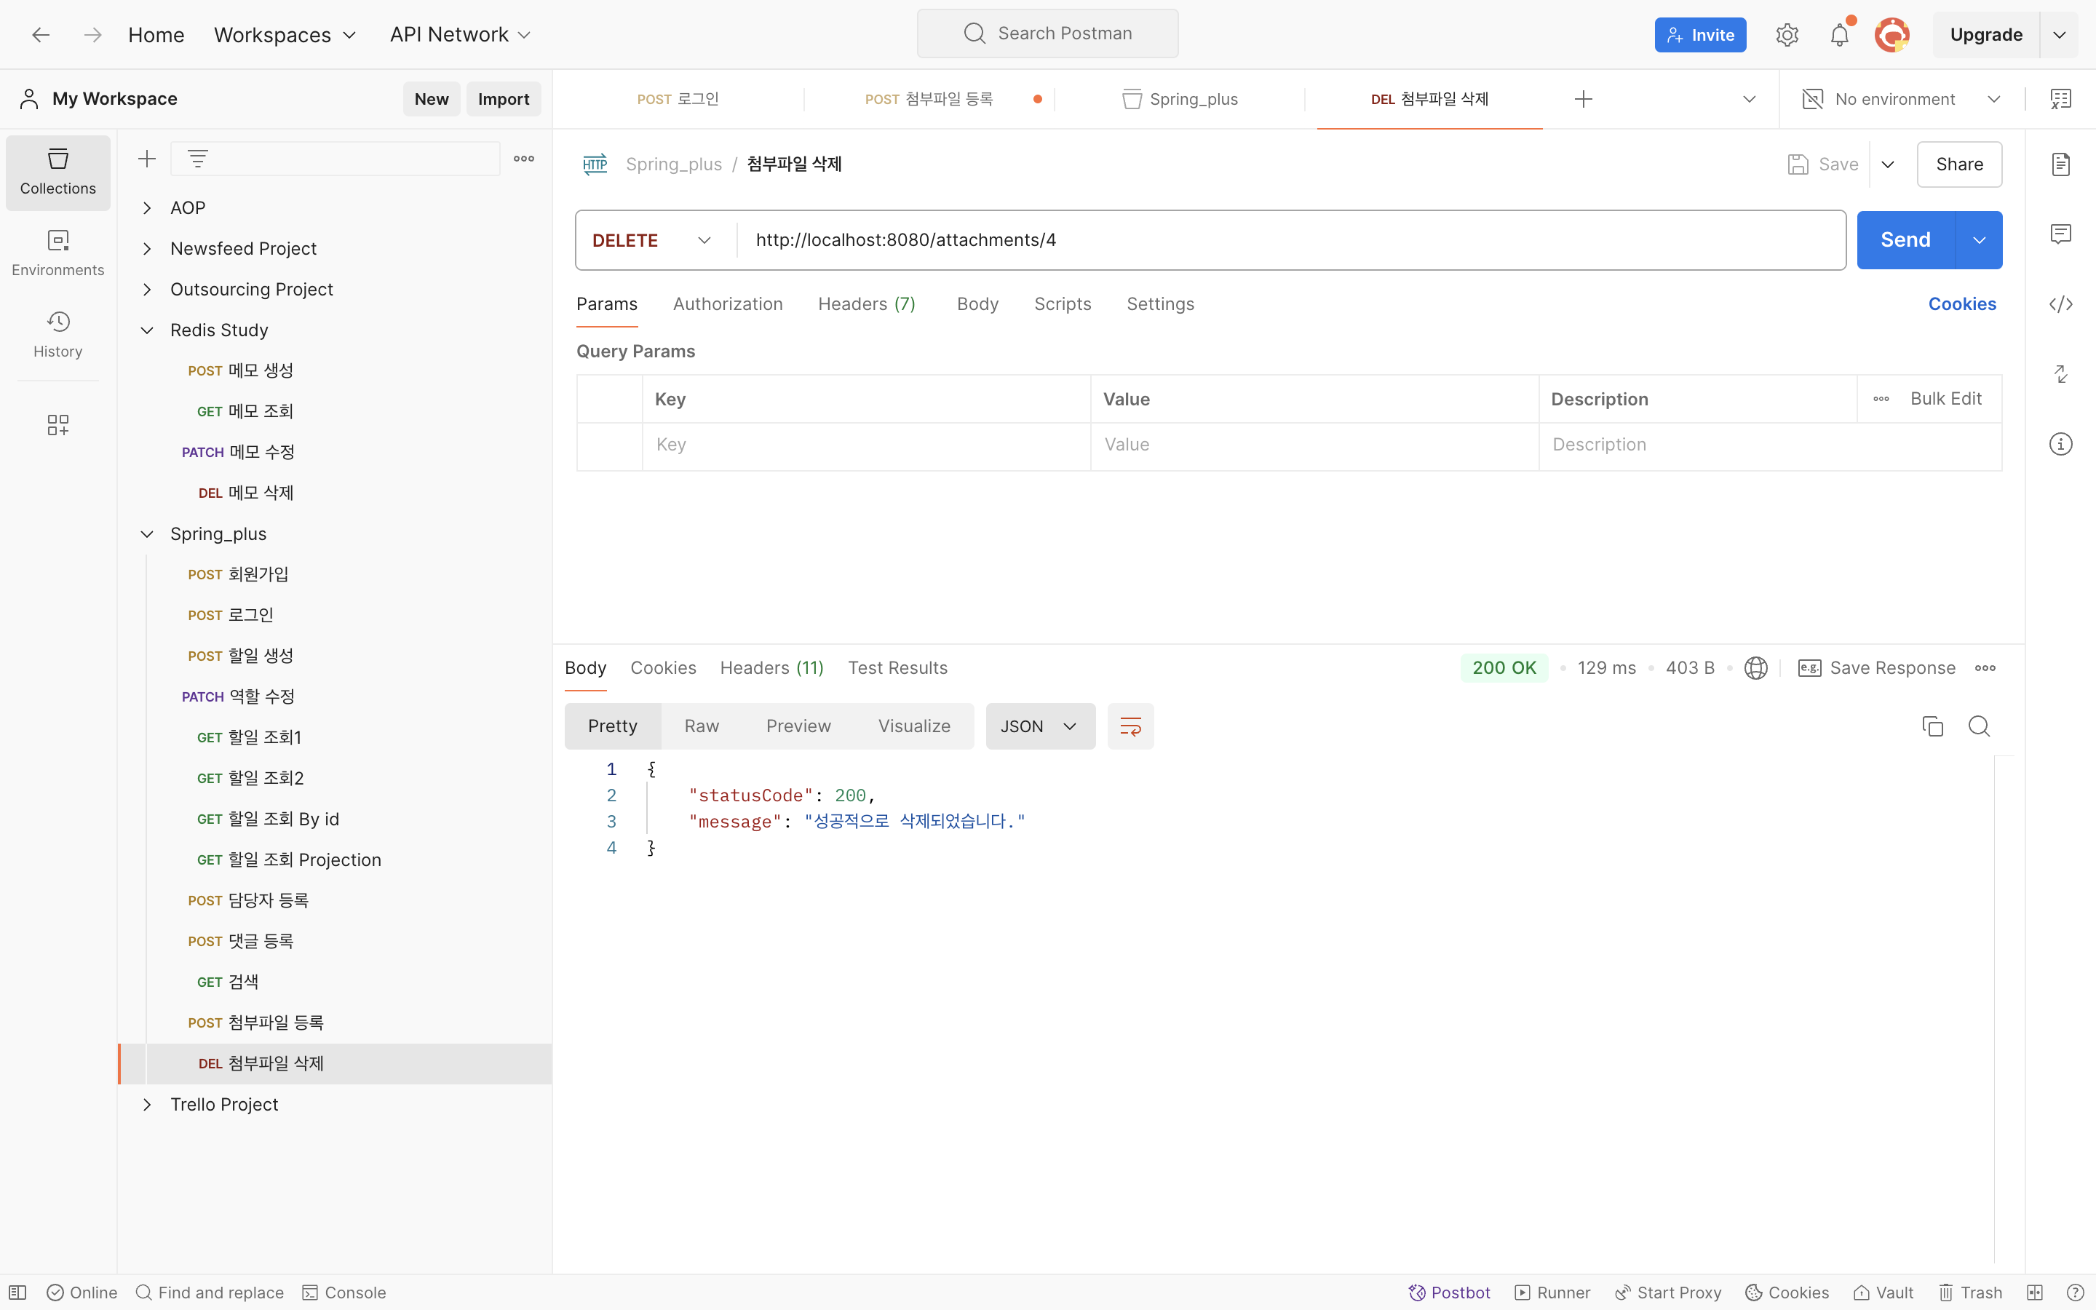Toggle the sidebar from the status bar
Image resolution: width=2096 pixels, height=1310 pixels.
17,1292
